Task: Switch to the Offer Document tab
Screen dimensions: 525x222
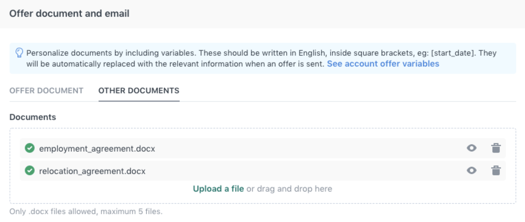Action: tap(46, 91)
